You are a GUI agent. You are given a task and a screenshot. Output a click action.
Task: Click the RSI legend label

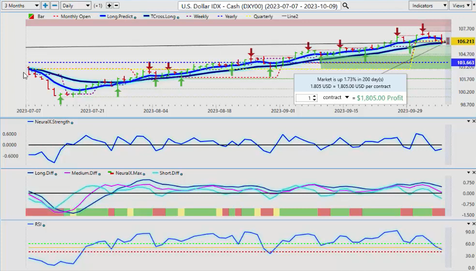click(38, 224)
